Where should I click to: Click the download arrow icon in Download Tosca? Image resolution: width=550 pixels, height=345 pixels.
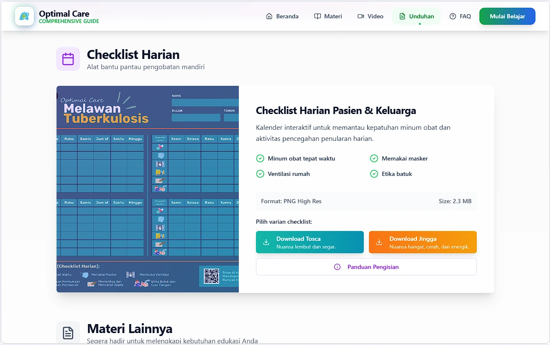click(x=266, y=242)
